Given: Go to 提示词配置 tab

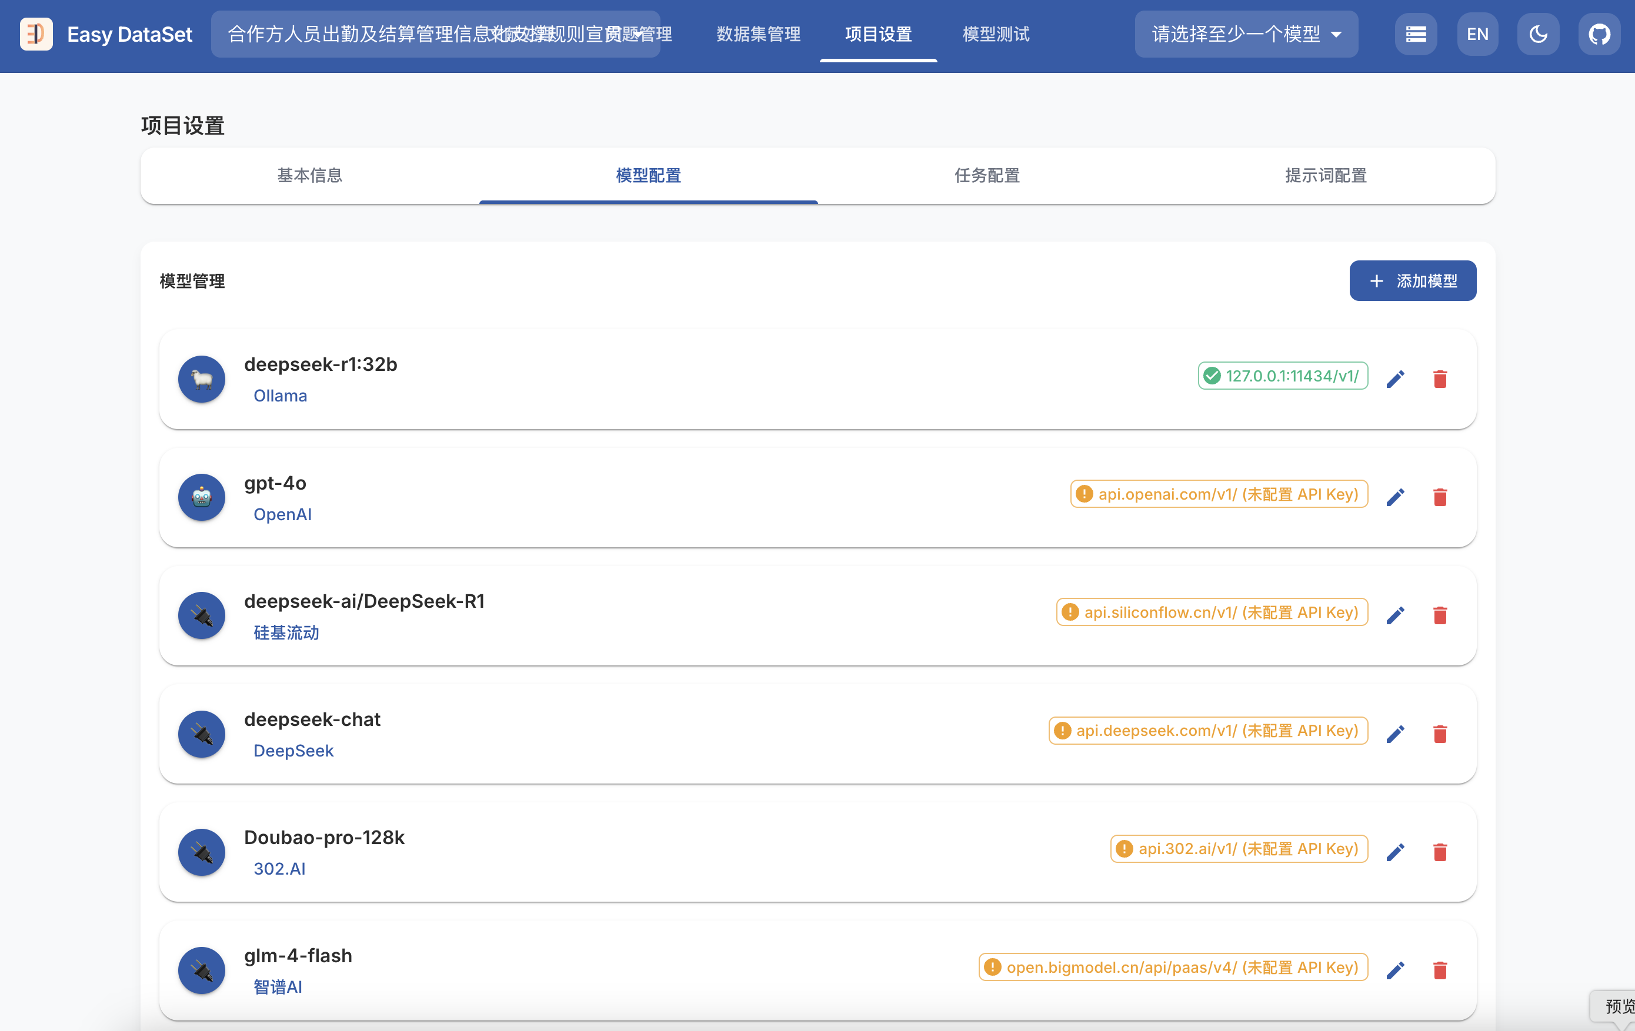Looking at the screenshot, I should click(1324, 176).
